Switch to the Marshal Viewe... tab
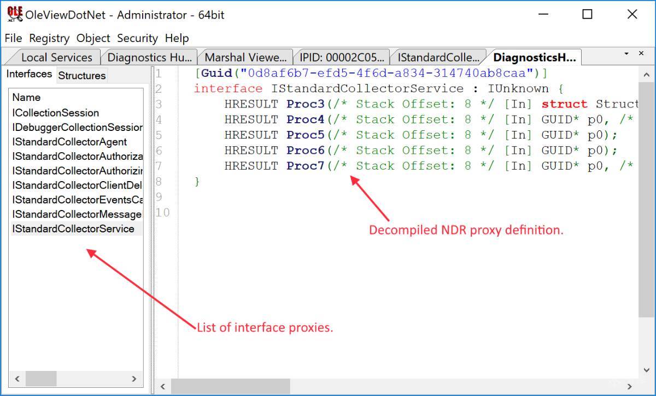This screenshot has width=656, height=396. tap(245, 57)
